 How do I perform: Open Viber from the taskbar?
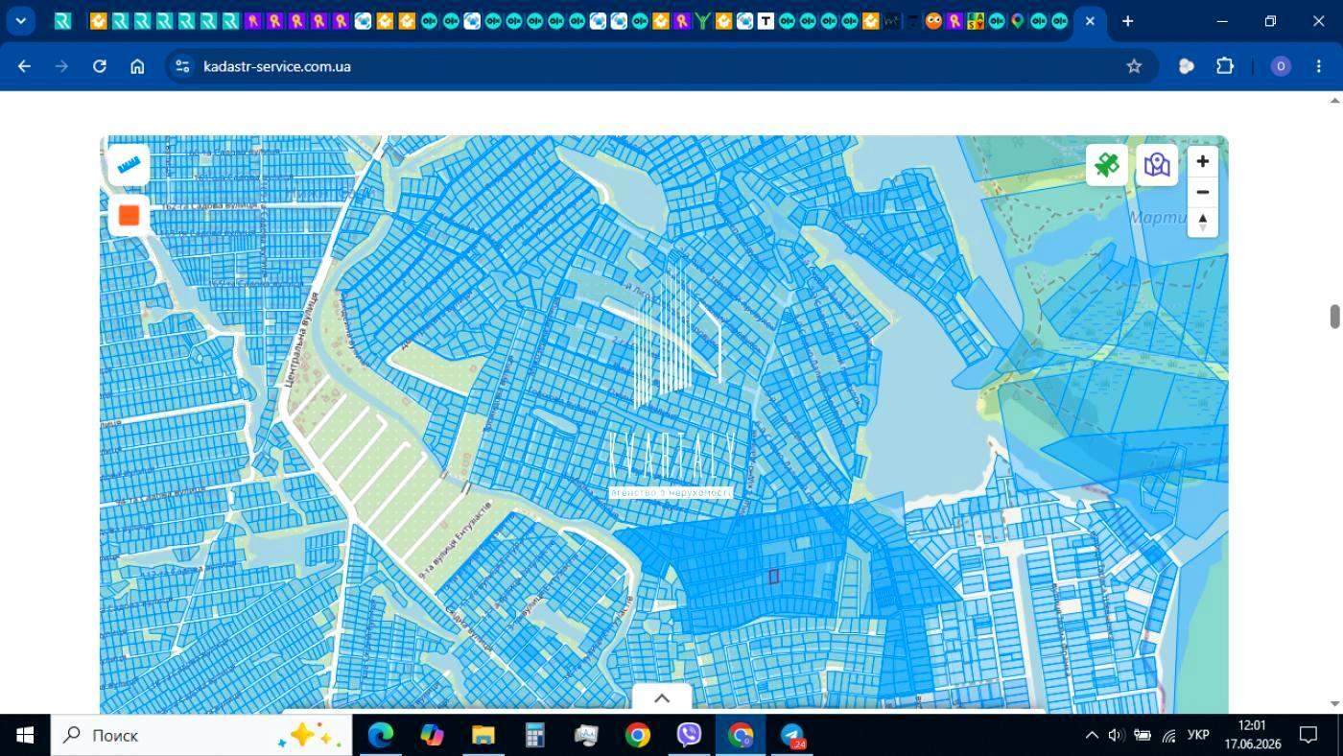[x=689, y=735]
